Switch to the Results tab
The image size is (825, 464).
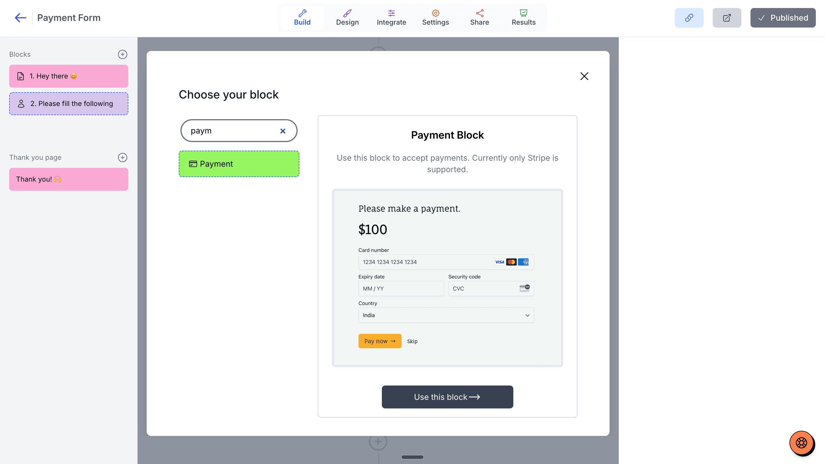[x=523, y=17]
